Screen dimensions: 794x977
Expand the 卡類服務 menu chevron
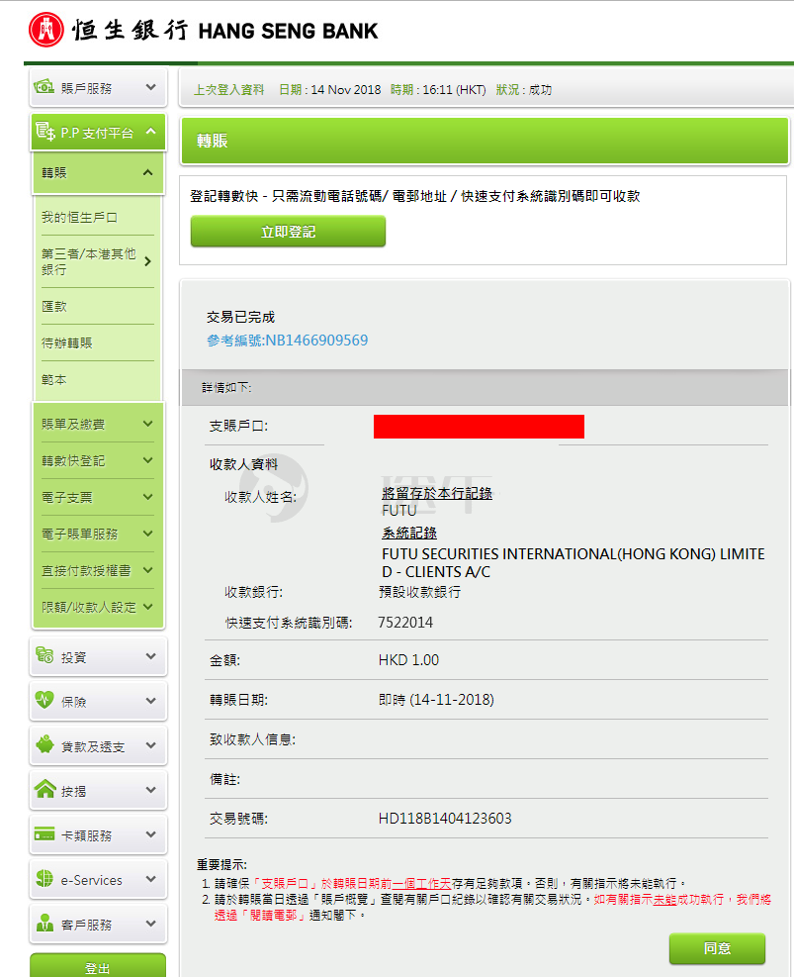click(150, 834)
